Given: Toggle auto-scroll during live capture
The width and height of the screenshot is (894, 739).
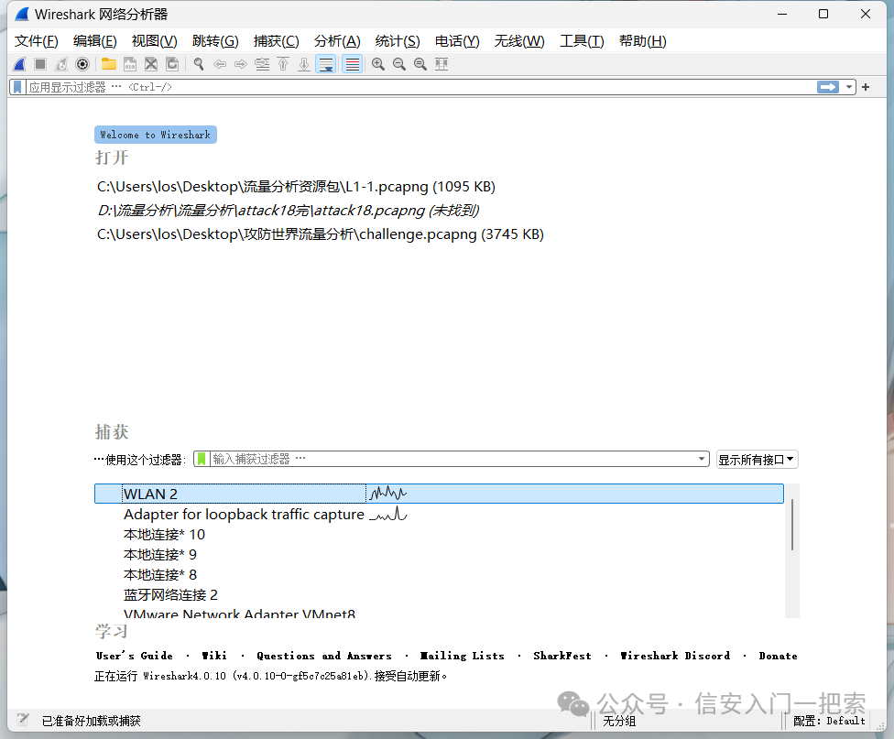Looking at the screenshot, I should click(x=325, y=64).
